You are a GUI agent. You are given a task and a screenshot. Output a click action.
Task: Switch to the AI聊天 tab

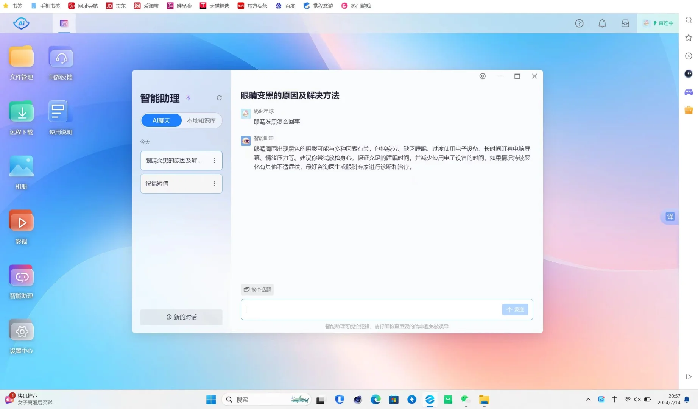coord(161,120)
